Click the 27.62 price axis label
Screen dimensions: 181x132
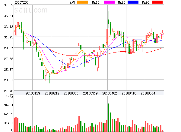pyautogui.click(x=8, y=59)
